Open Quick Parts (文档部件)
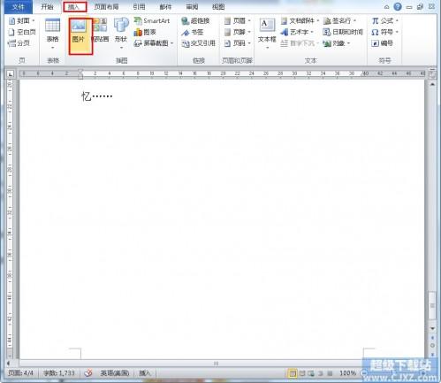Viewport: 441px width, 383px height. [300, 20]
